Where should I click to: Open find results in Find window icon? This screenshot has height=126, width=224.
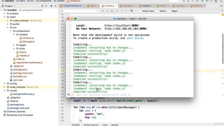(112, 11)
